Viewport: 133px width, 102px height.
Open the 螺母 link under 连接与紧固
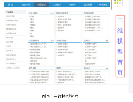point(32,19)
